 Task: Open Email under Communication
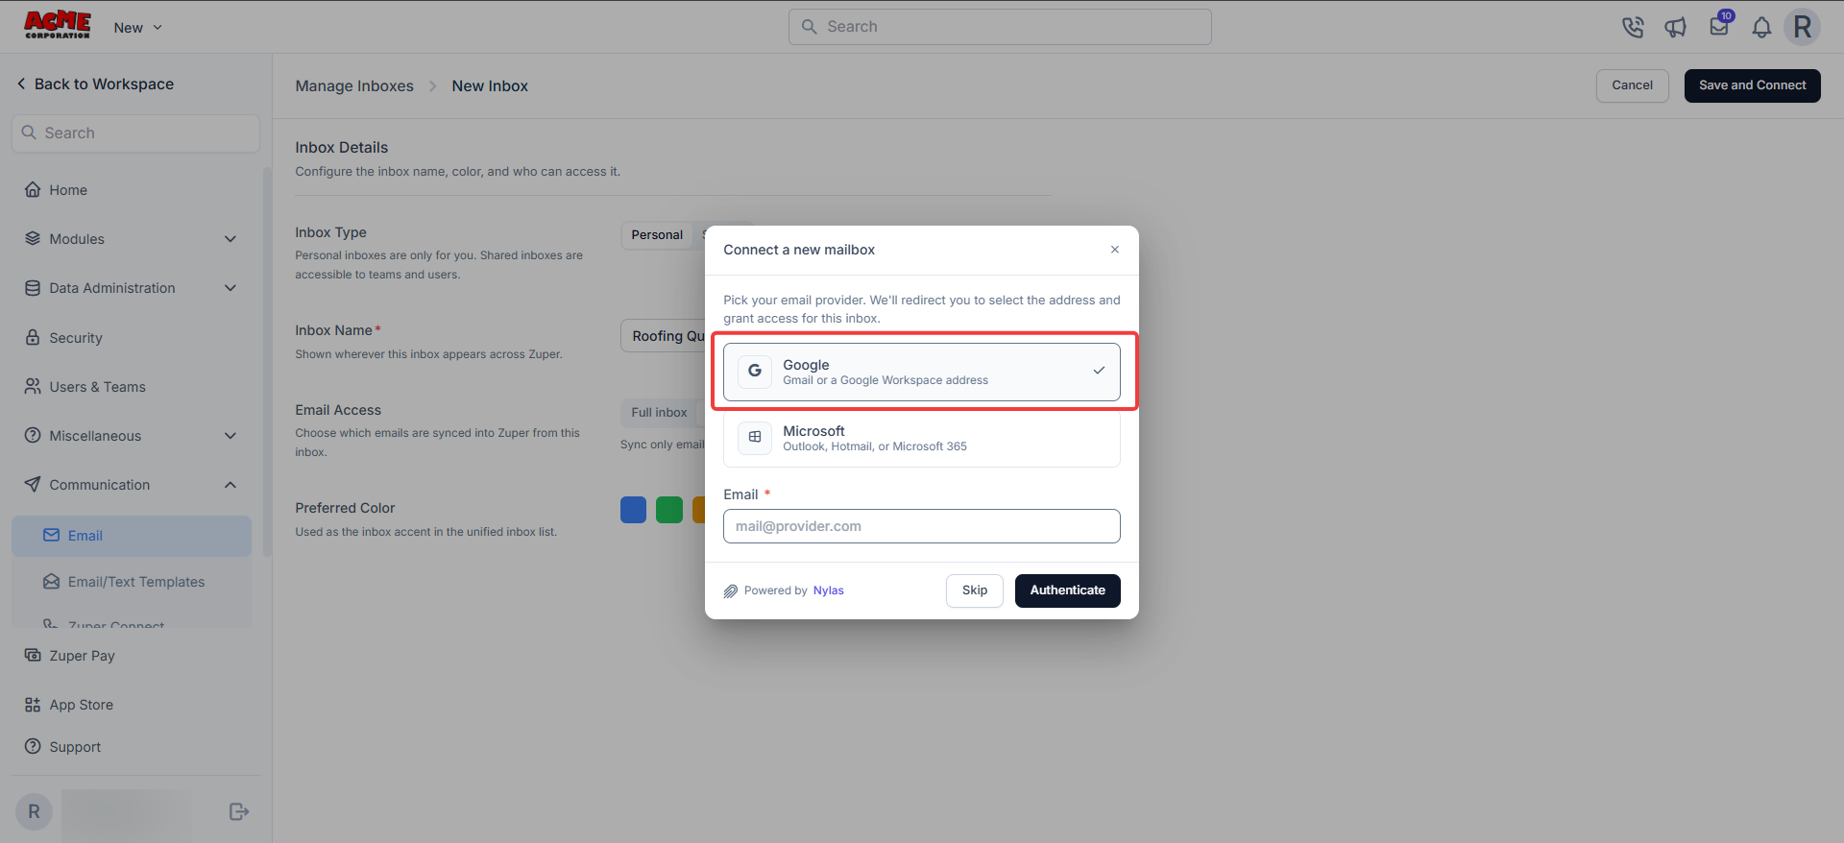(132, 536)
